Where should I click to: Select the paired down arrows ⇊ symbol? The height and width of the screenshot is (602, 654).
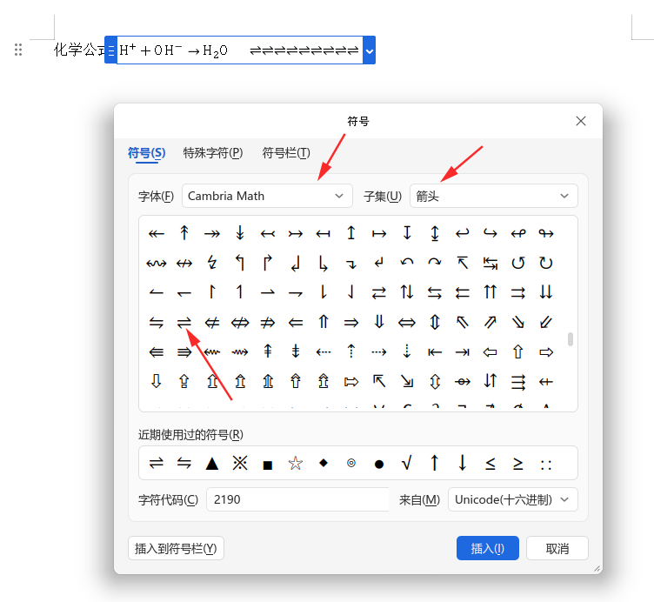pos(546,292)
